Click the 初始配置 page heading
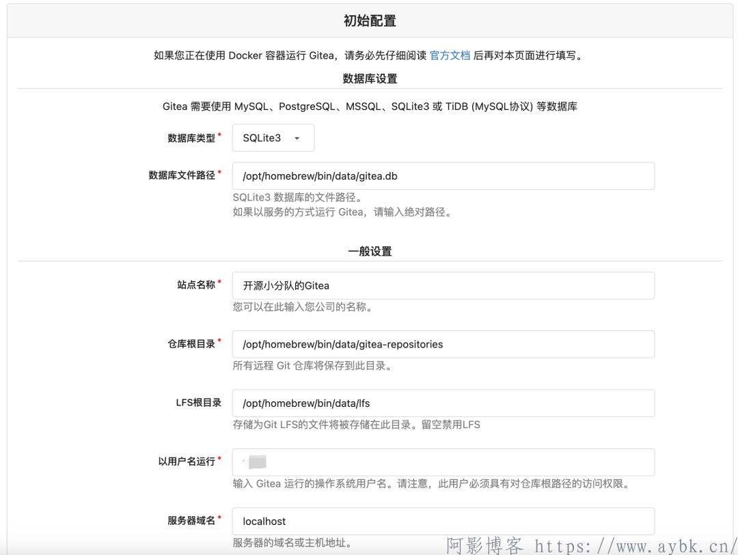This screenshot has width=738, height=555. point(370,20)
